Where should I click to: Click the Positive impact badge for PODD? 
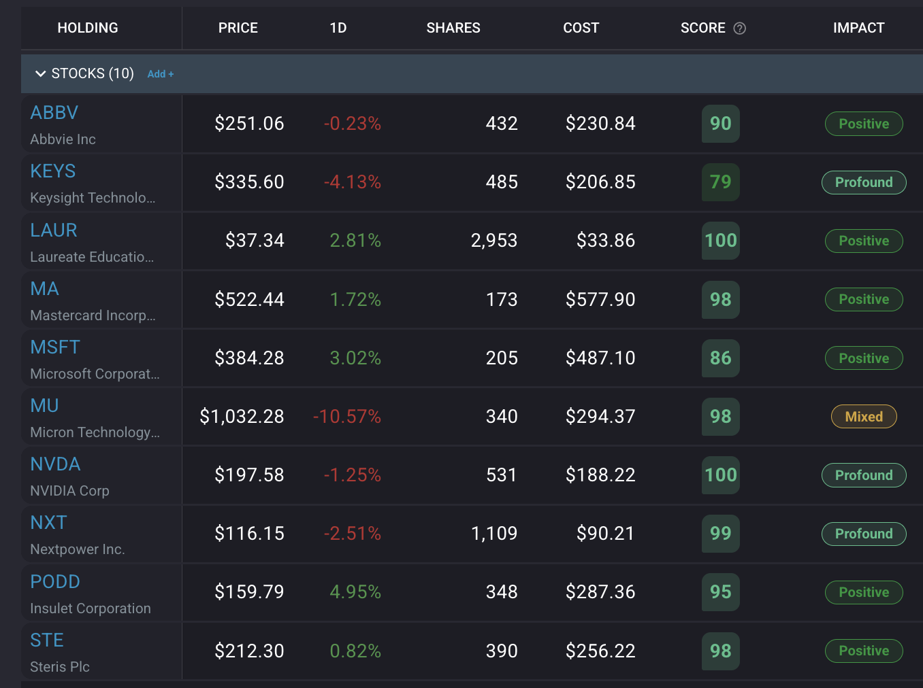click(x=864, y=592)
